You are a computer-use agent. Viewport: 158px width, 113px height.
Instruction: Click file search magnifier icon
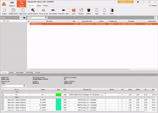coord(46,18)
